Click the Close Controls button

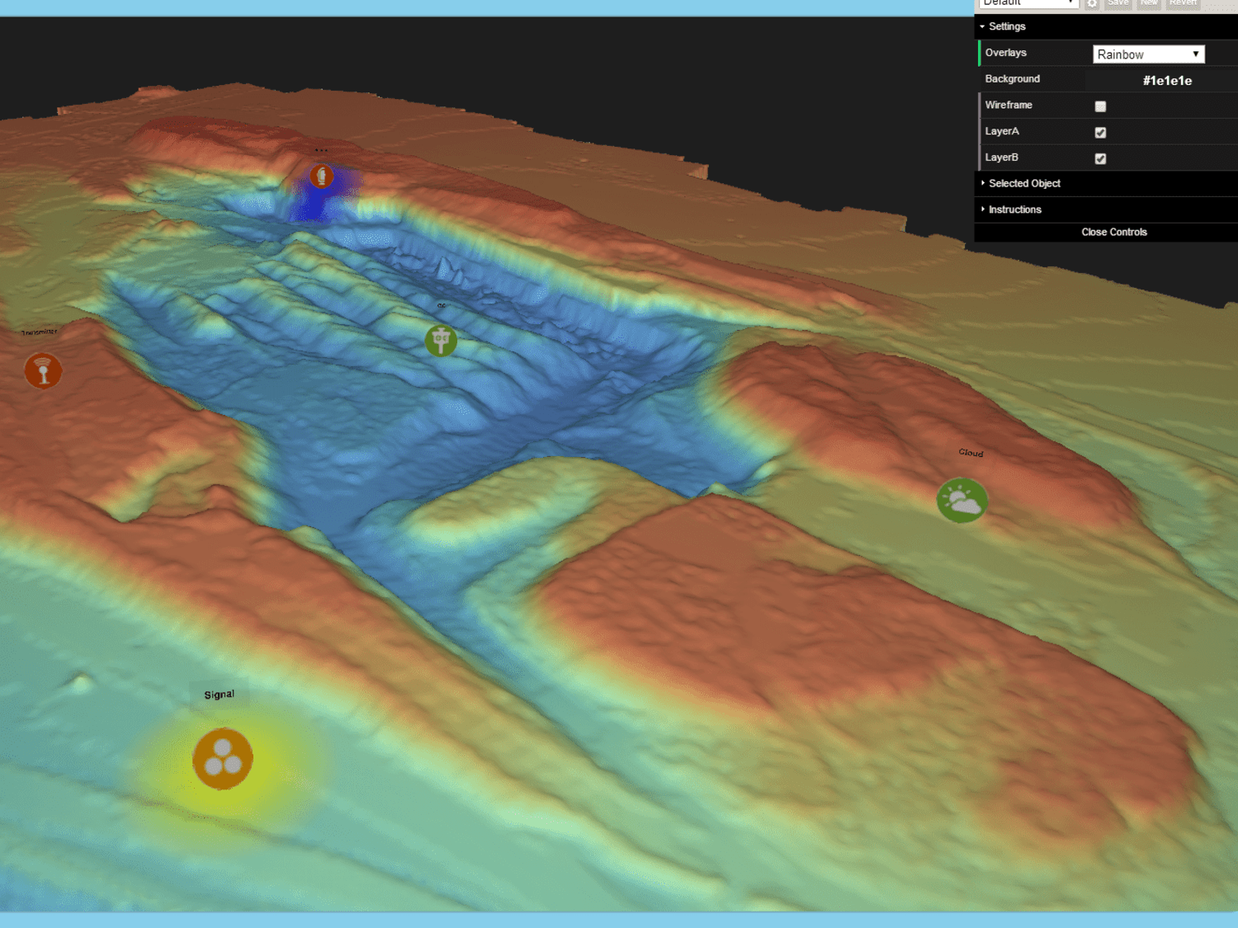[1106, 232]
